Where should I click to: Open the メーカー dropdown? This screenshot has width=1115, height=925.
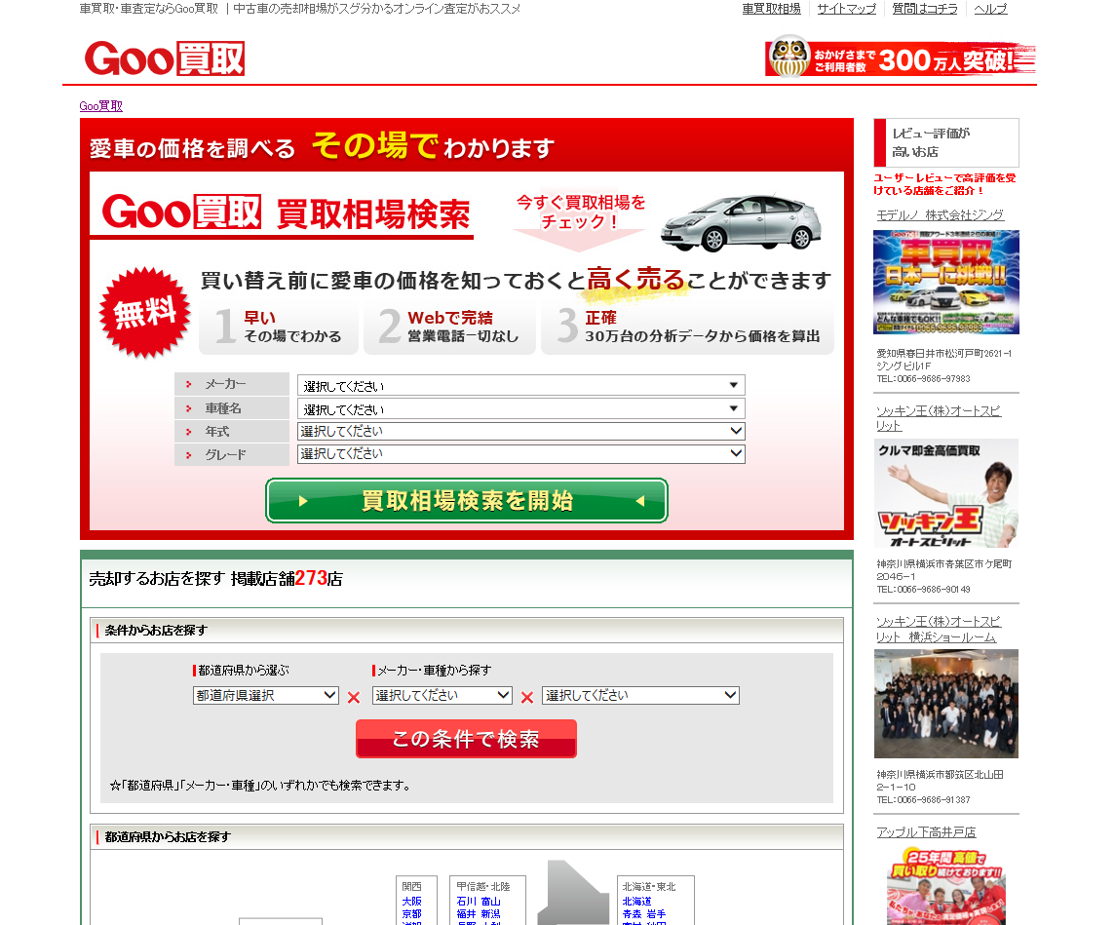point(521,385)
